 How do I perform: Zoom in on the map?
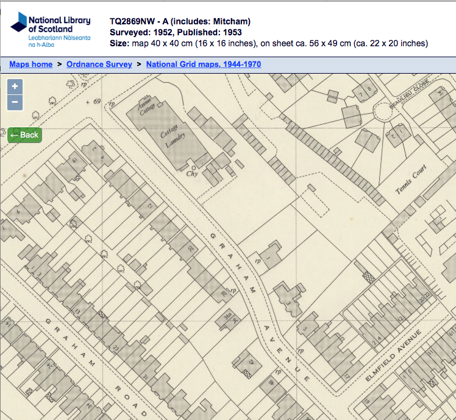pos(15,86)
